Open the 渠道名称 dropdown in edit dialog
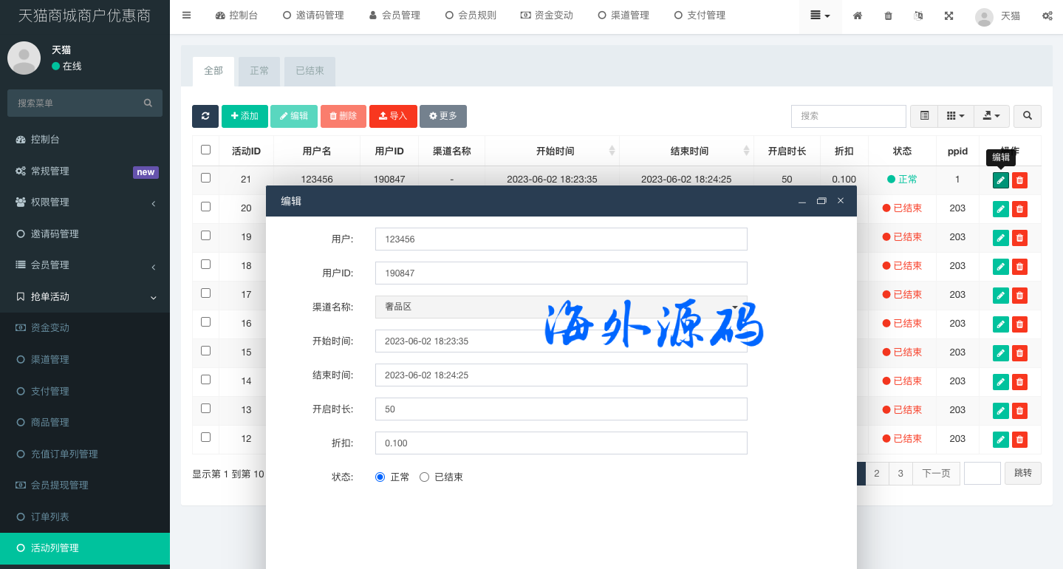 point(561,307)
